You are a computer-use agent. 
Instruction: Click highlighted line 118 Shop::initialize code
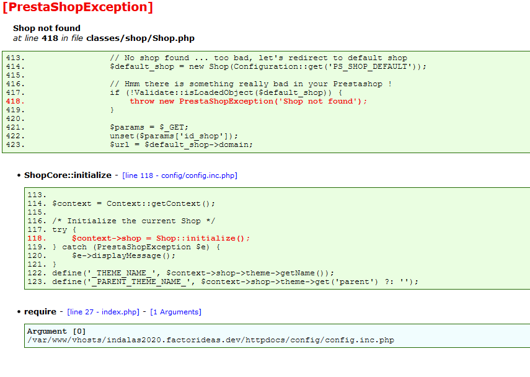pos(161,238)
